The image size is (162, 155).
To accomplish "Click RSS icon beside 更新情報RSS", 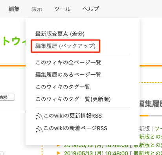I will pyautogui.click(x=39, y=116).
